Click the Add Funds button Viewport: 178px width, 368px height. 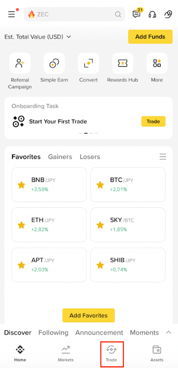pos(150,37)
